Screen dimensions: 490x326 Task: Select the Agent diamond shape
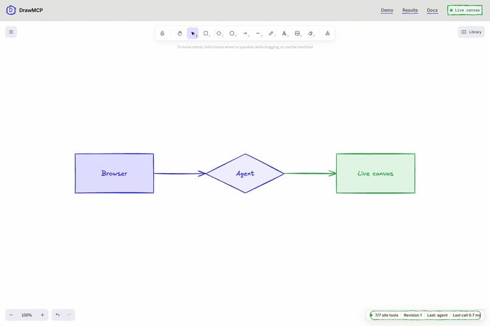[245, 174]
